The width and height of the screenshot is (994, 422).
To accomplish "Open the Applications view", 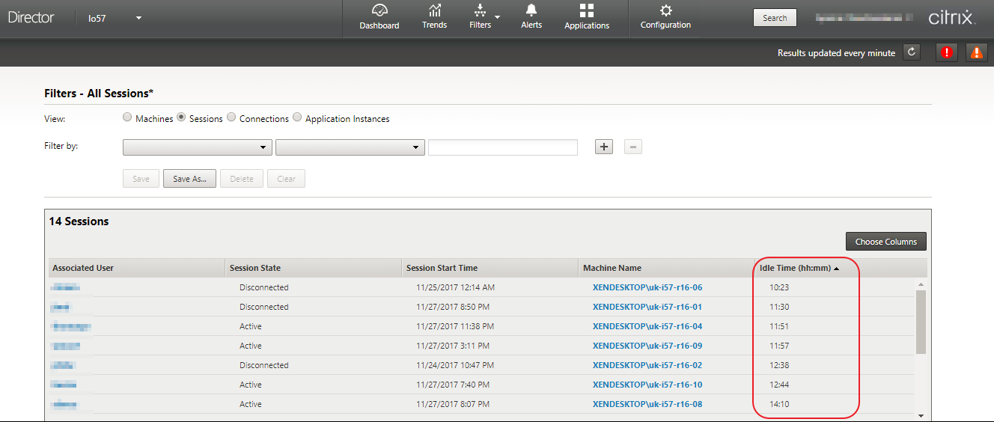I will tap(587, 17).
